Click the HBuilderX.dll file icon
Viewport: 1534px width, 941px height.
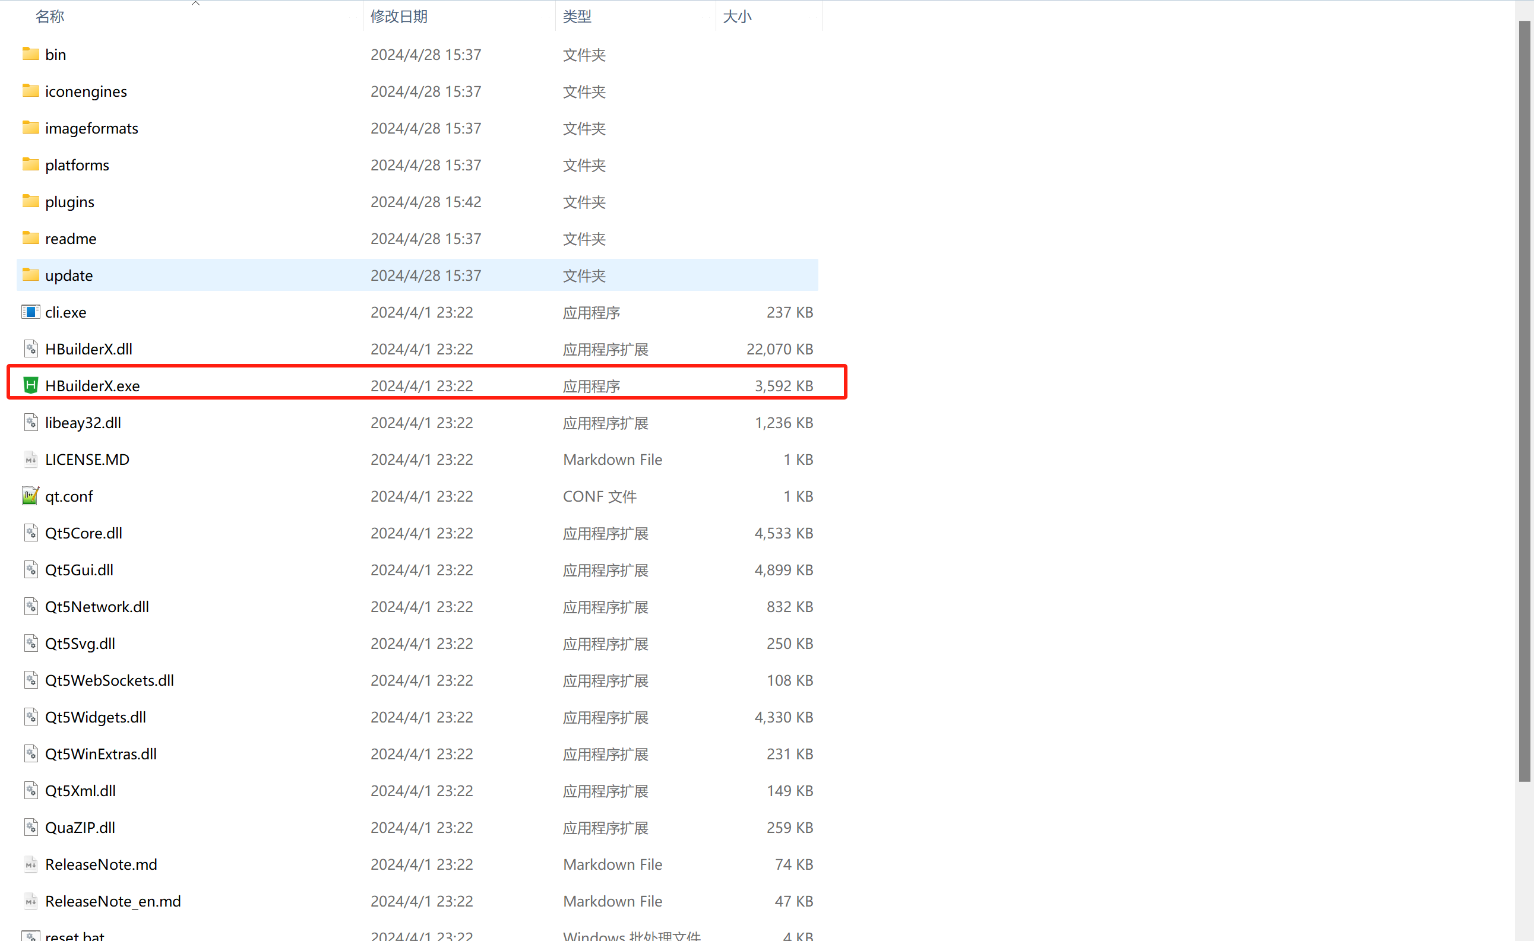pyautogui.click(x=30, y=348)
